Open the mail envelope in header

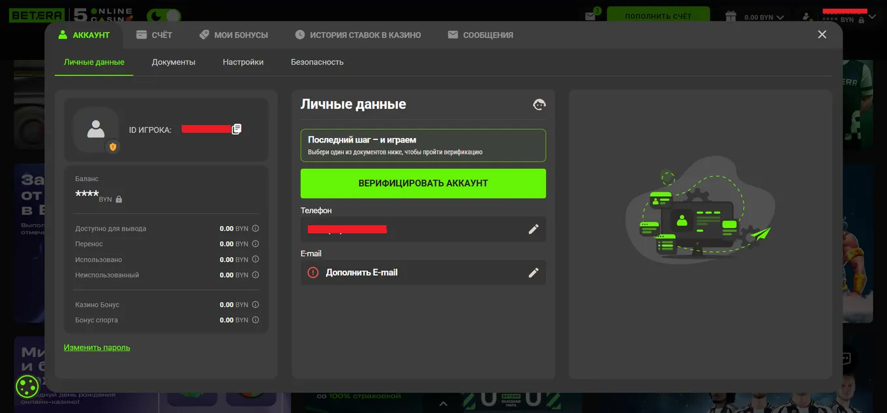(591, 16)
